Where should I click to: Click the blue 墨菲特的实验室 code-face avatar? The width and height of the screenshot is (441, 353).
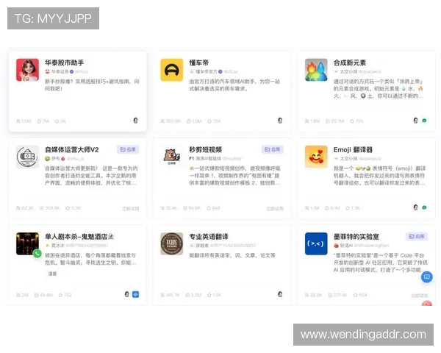pyautogui.click(x=316, y=243)
